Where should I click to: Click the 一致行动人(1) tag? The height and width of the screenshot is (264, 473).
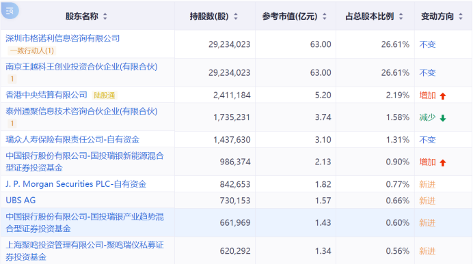[x=31, y=50]
